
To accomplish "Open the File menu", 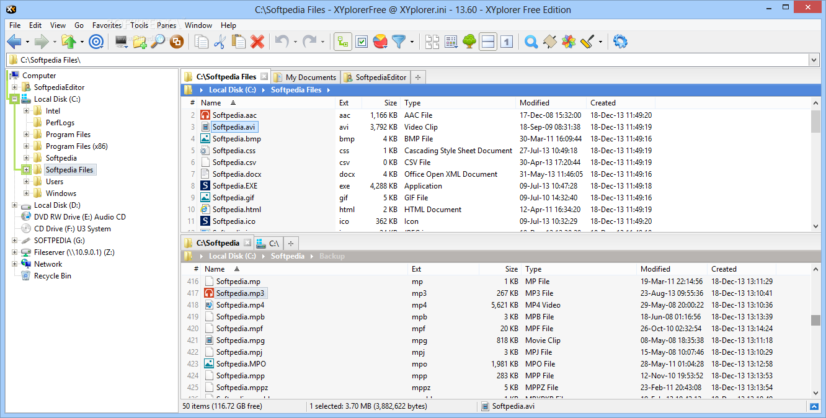I will pyautogui.click(x=15, y=25).
